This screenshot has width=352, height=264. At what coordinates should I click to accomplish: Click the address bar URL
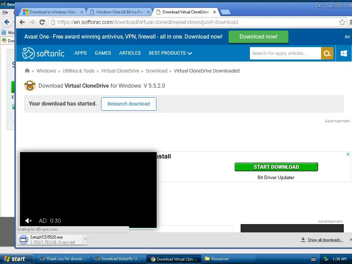(147, 22)
